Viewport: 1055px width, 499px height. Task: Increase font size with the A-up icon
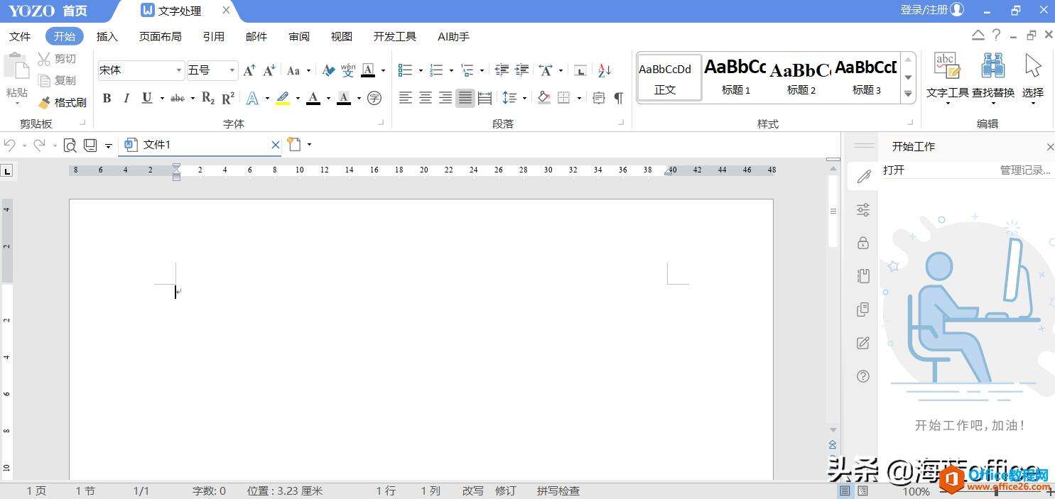tap(249, 70)
